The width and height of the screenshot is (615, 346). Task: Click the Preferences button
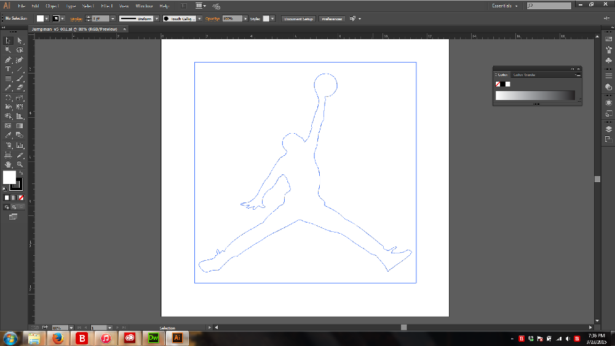pyautogui.click(x=332, y=19)
